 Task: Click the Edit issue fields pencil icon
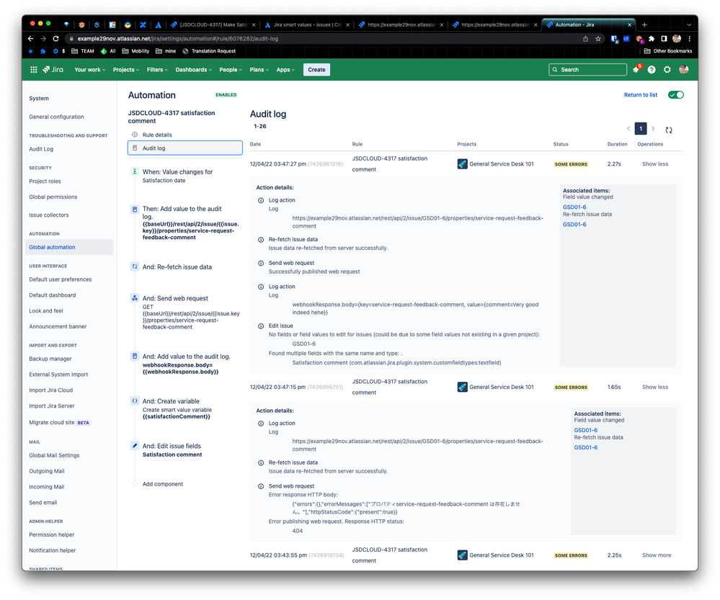135,445
